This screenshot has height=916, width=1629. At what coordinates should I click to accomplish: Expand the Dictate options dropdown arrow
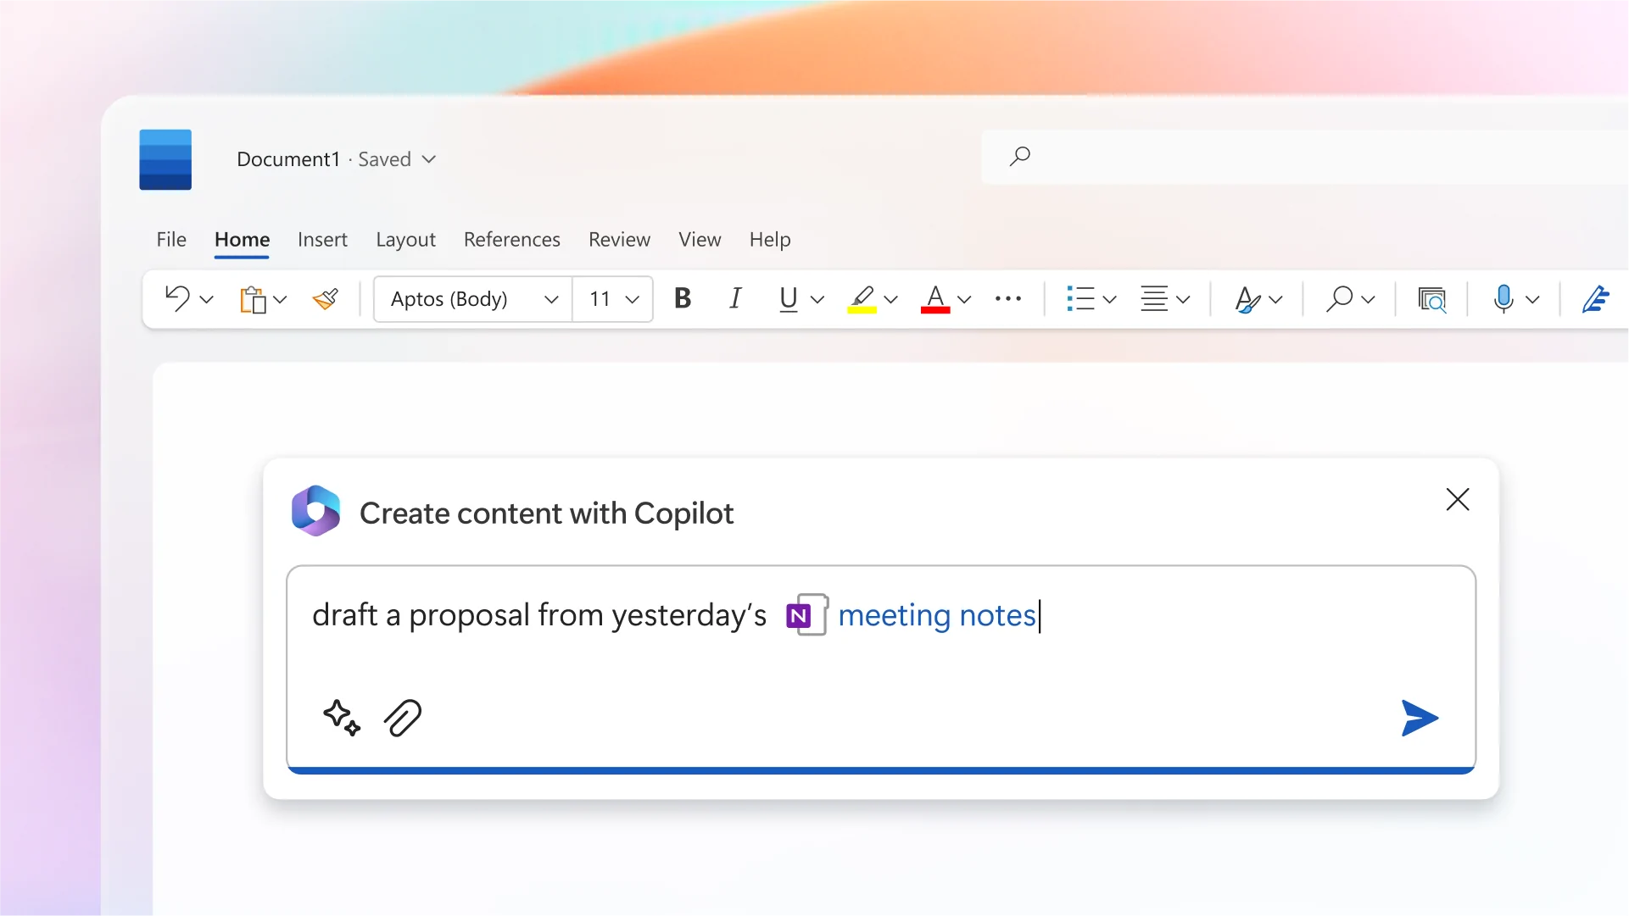1532,299
